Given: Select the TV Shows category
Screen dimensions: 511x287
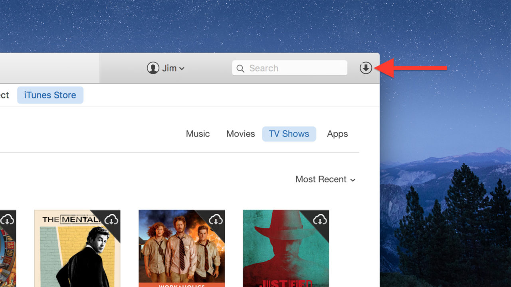Looking at the screenshot, I should click(x=289, y=134).
